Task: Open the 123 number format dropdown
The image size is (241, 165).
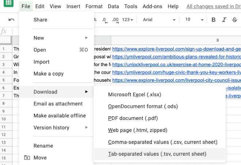Action: click(x=127, y=20)
